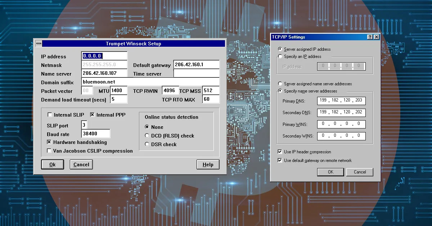Viewport: 432px width, 226px height.
Task: Click the Default gateway field
Action: click(x=196, y=65)
